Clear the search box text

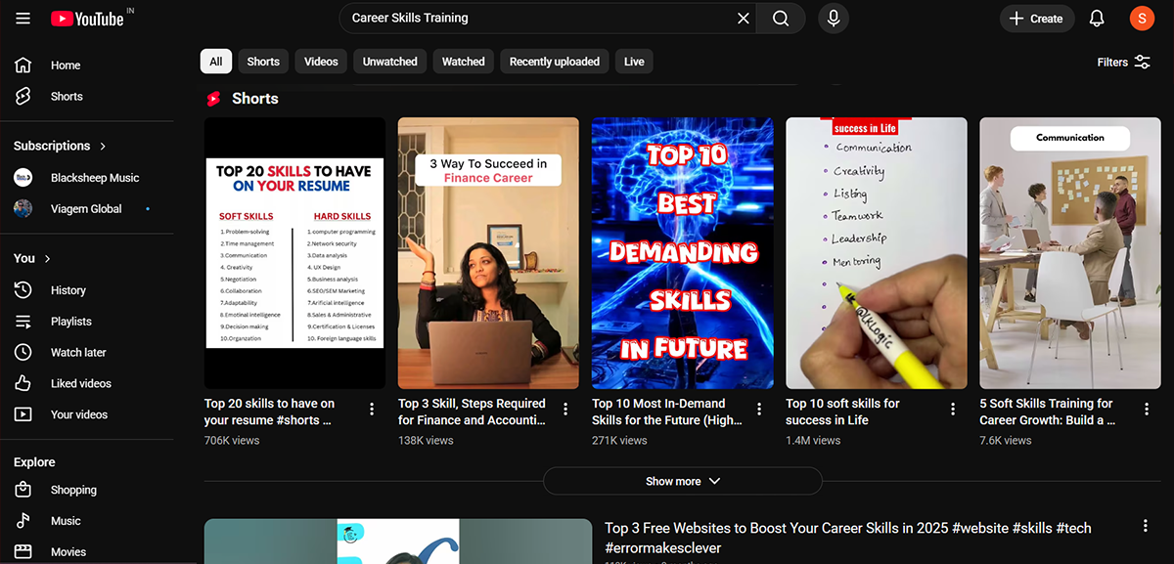click(744, 19)
